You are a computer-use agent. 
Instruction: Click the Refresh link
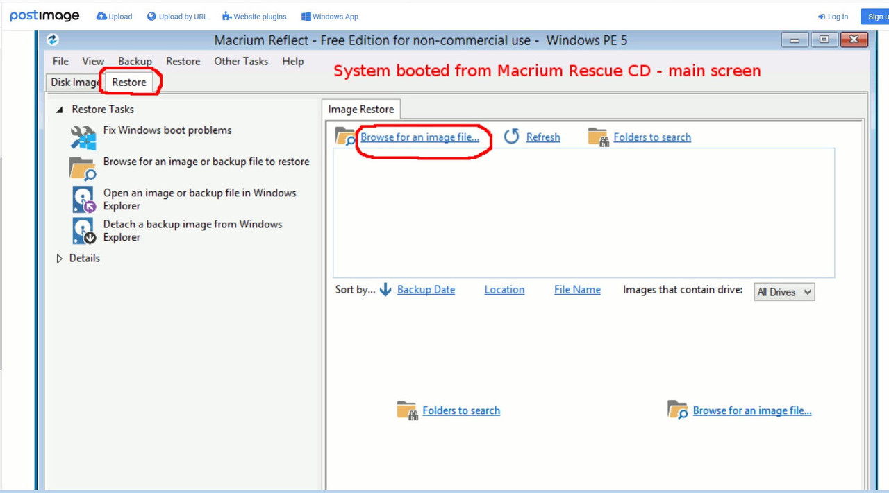point(543,137)
